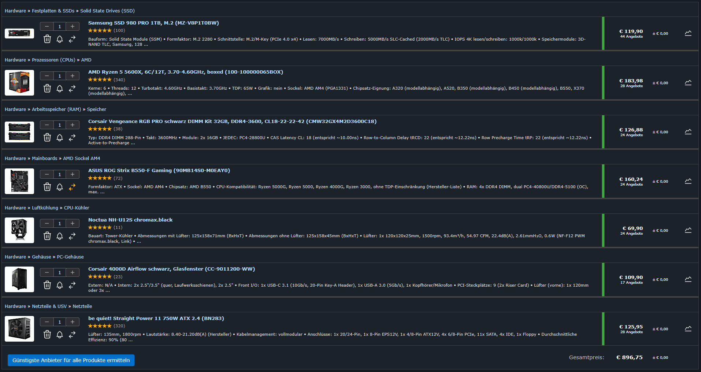Click swap arrows icon for Samsung SSD 980 PRO
The height and width of the screenshot is (372, 701).
[72, 39]
